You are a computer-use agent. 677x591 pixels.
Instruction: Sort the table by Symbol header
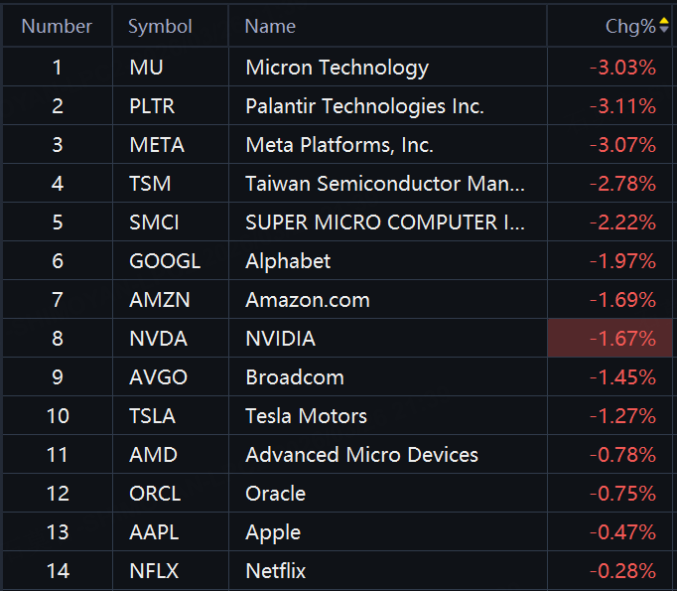(x=160, y=27)
